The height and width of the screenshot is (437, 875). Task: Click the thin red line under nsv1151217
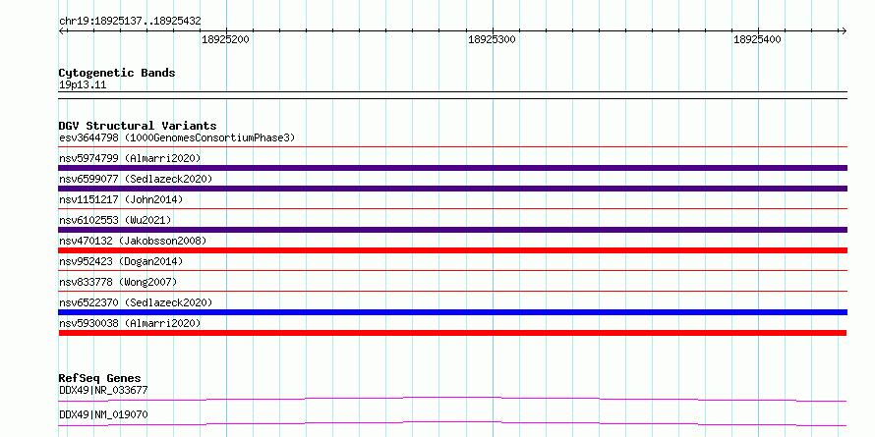click(452, 209)
